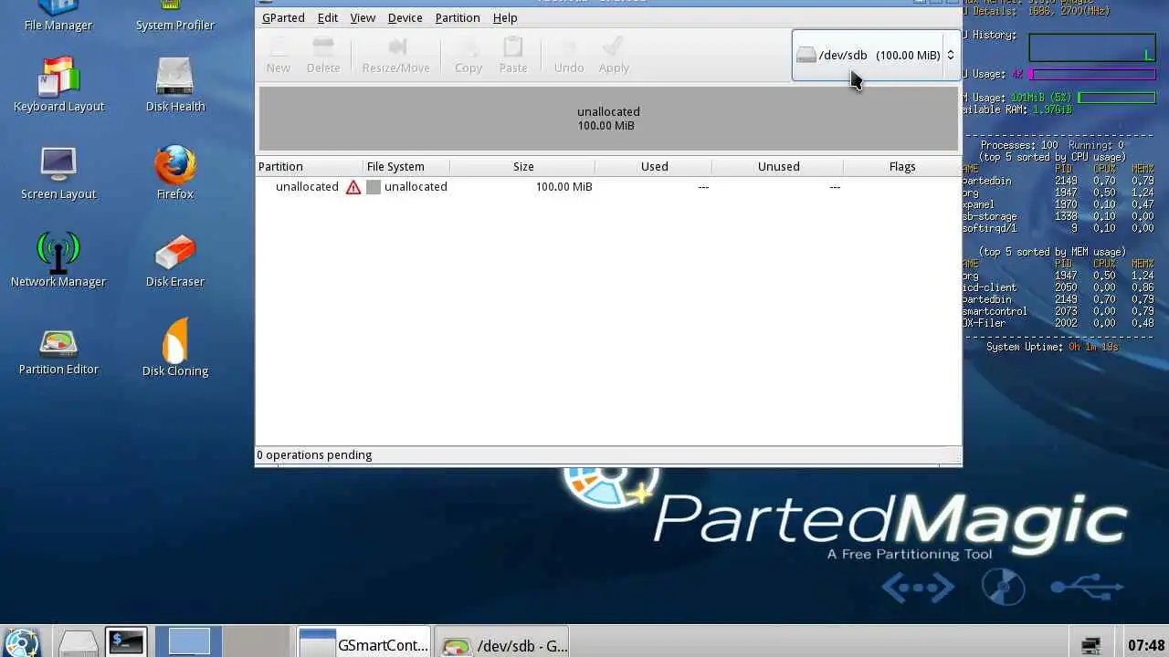1169x657 pixels.
Task: Click the Flags column header
Action: (902, 166)
